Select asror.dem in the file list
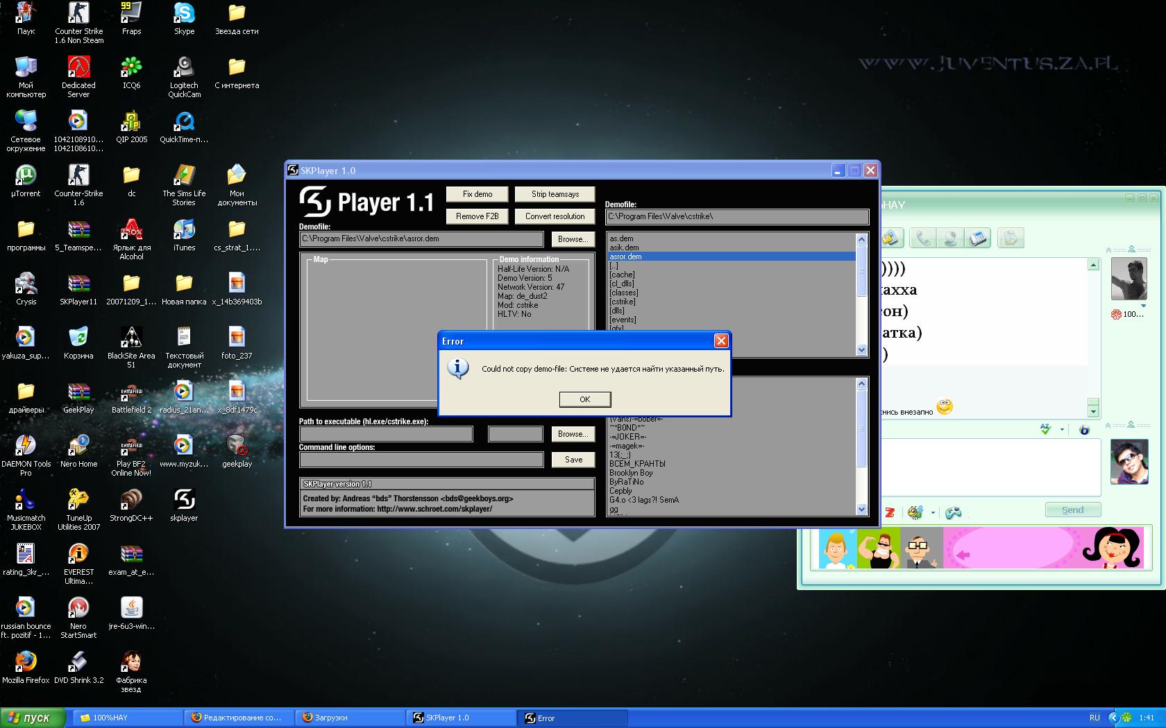The width and height of the screenshot is (1166, 728). pyautogui.click(x=732, y=257)
